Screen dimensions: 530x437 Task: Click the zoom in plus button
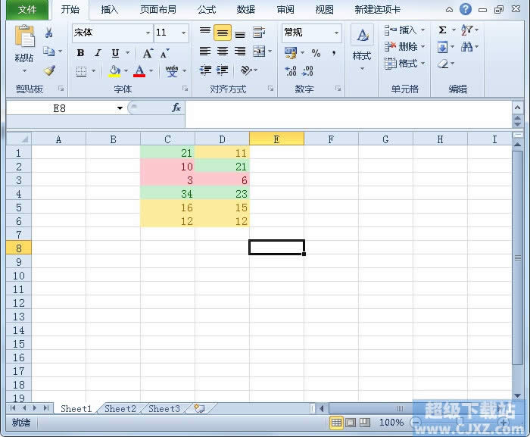pyautogui.click(x=503, y=422)
